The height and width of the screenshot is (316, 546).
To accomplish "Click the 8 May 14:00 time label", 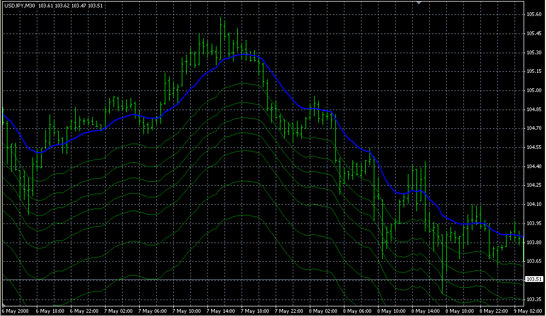I will (425, 311).
